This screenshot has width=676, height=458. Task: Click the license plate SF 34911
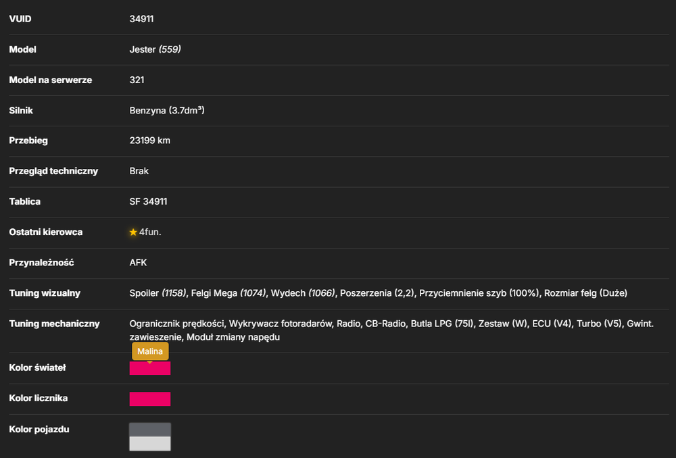pyautogui.click(x=148, y=201)
